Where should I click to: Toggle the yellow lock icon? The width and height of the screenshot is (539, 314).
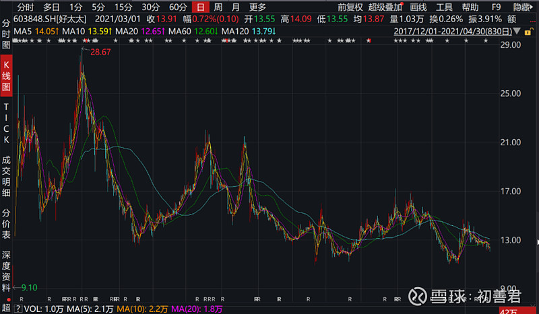pos(528,32)
